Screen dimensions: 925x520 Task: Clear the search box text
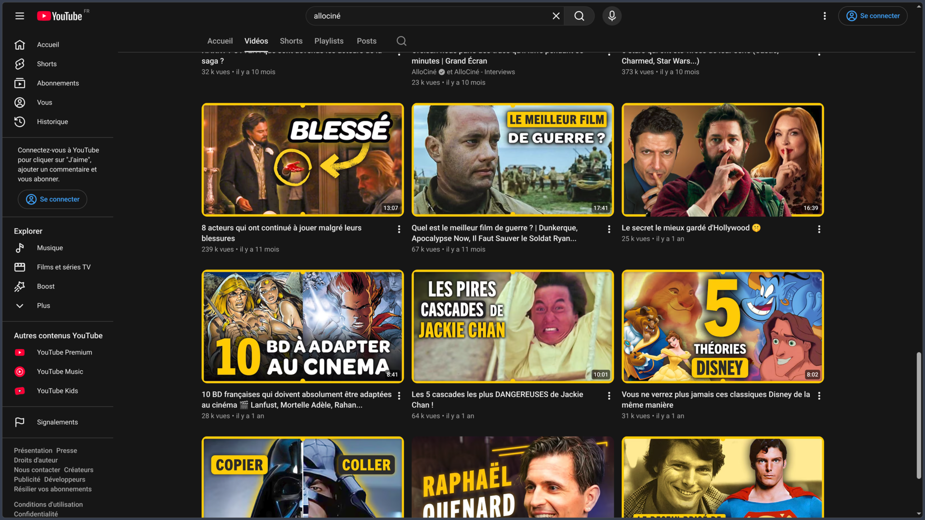(556, 16)
